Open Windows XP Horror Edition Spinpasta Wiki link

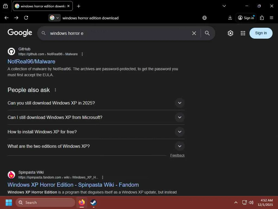pos(73,185)
